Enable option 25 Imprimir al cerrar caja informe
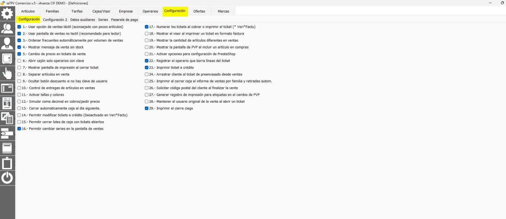Image resolution: width=506 pixels, height=219 pixels. coord(147,81)
